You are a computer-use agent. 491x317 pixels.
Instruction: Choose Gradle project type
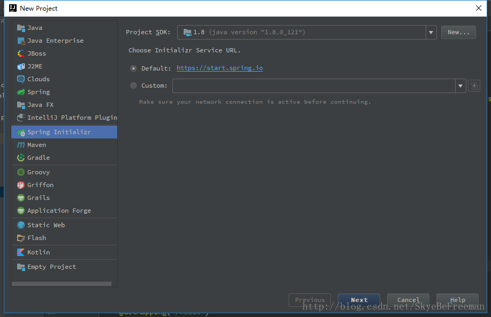(x=64, y=158)
